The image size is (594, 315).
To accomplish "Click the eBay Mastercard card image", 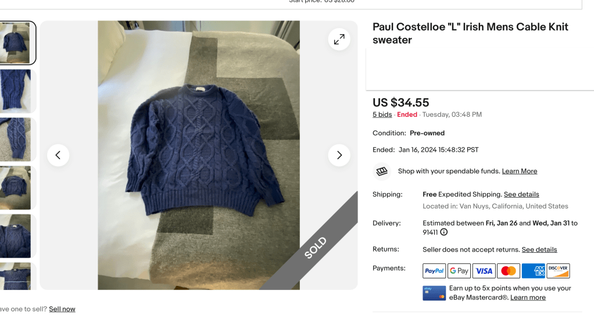I will (434, 293).
